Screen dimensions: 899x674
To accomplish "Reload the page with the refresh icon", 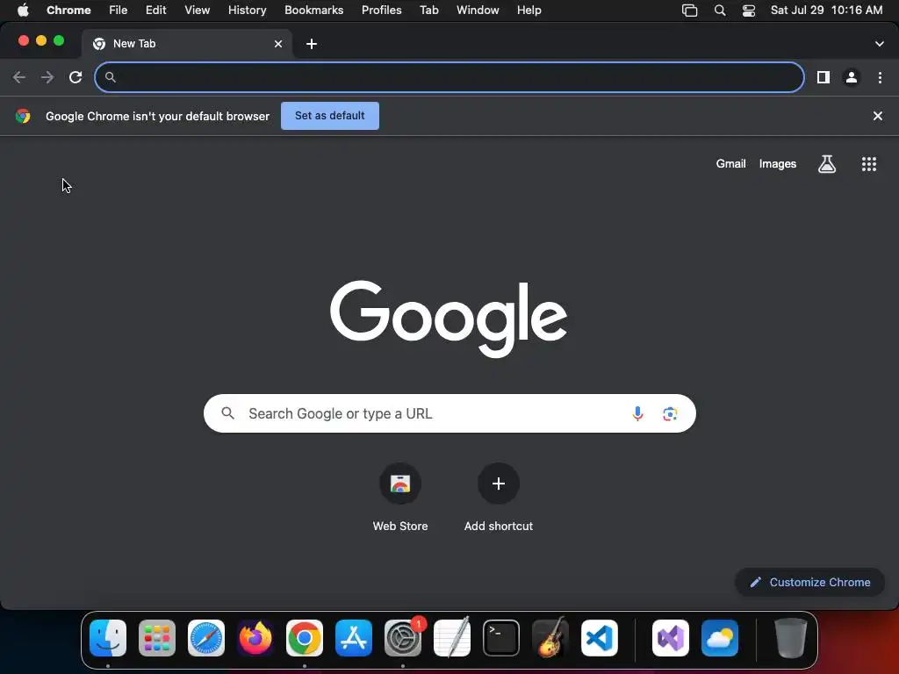I will [x=76, y=77].
